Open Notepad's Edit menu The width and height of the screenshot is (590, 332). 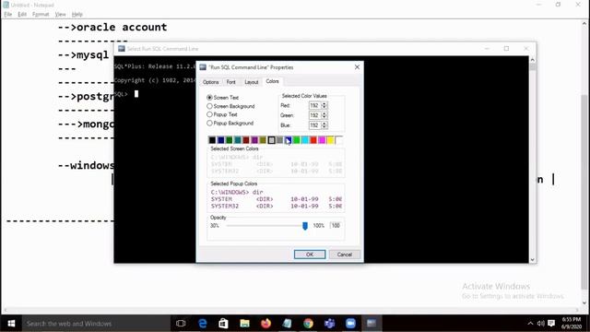[x=22, y=15]
